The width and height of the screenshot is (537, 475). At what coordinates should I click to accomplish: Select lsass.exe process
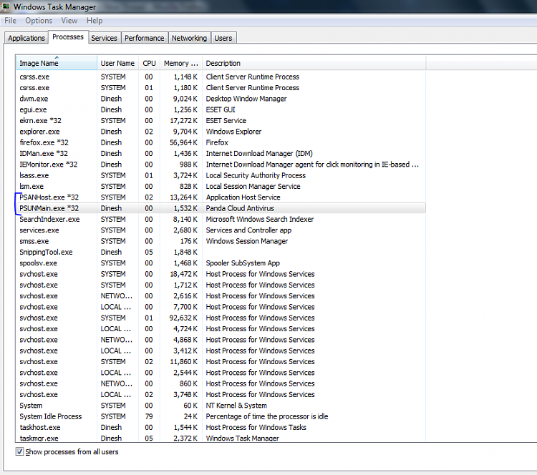pos(221,175)
